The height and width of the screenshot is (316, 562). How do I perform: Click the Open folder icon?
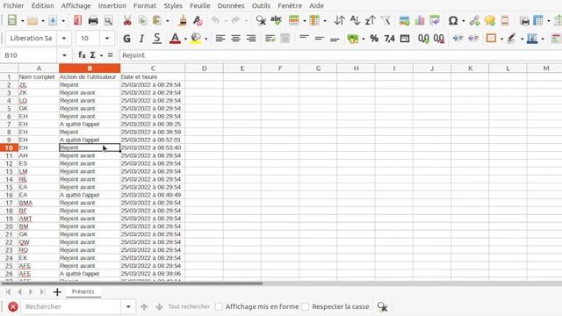tap(32, 20)
